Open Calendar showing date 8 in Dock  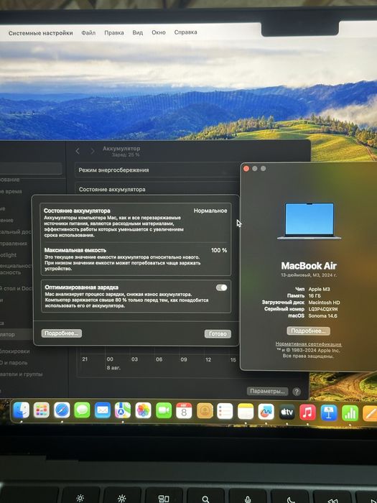184,411
